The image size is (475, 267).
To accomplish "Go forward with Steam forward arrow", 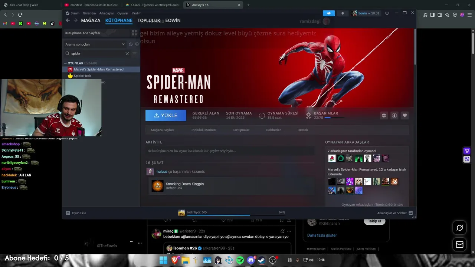I will click(x=76, y=20).
